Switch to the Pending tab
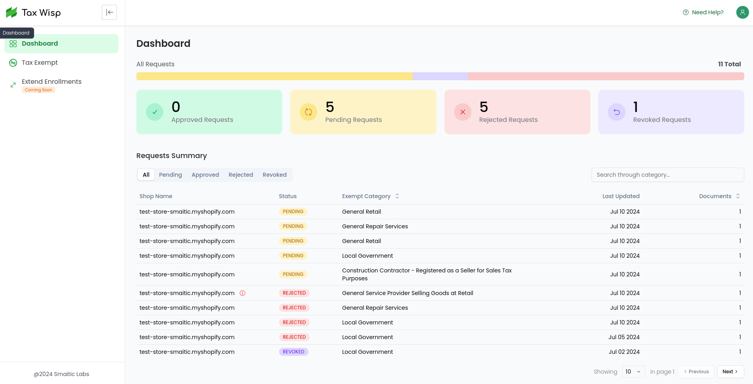This screenshot has height=384, width=753. tap(171, 175)
